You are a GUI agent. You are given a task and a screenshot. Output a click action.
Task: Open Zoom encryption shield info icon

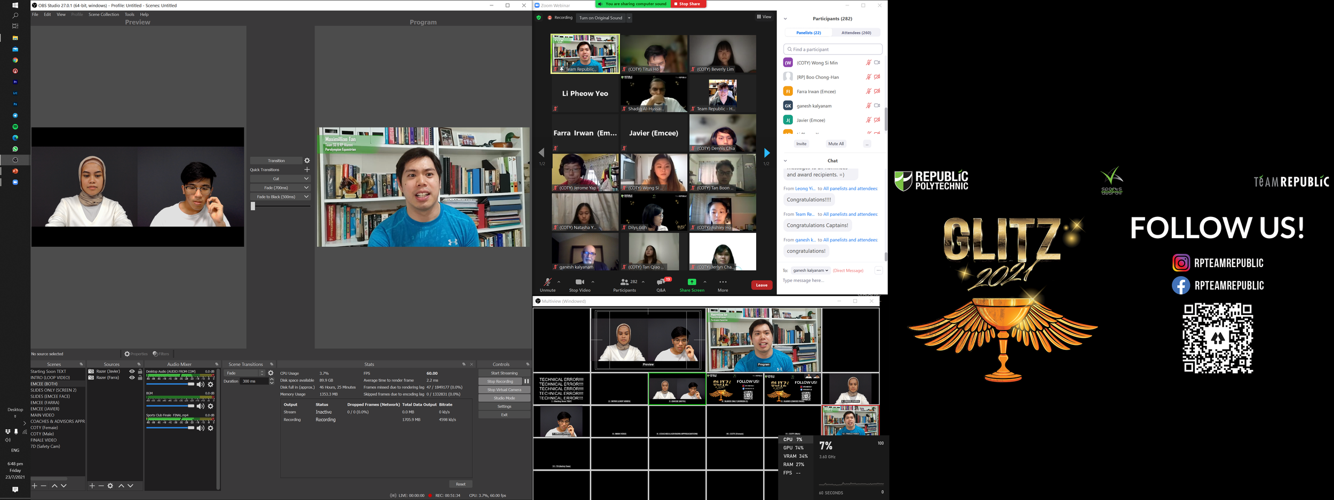click(x=538, y=18)
